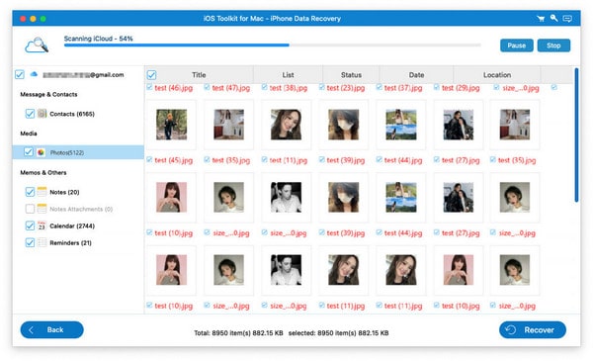
Task: Click the Notes Attachments icon
Action: coord(42,209)
